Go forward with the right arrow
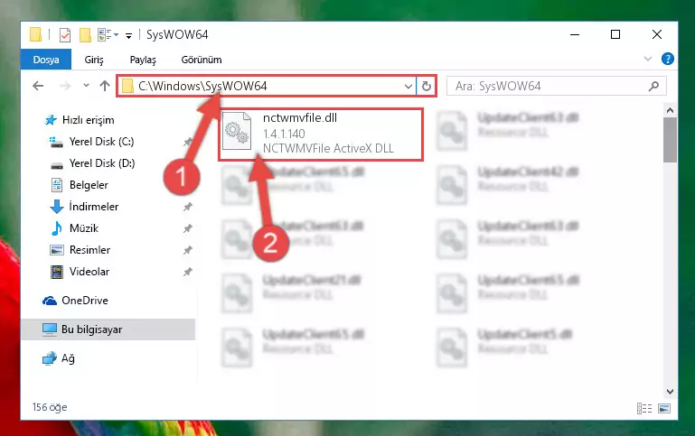695x436 pixels. 65,86
